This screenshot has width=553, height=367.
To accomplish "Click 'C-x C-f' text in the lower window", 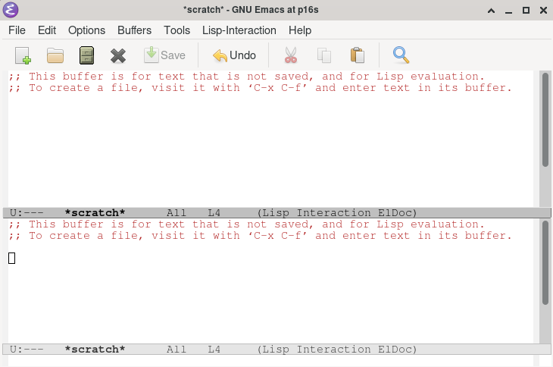I will (x=277, y=236).
